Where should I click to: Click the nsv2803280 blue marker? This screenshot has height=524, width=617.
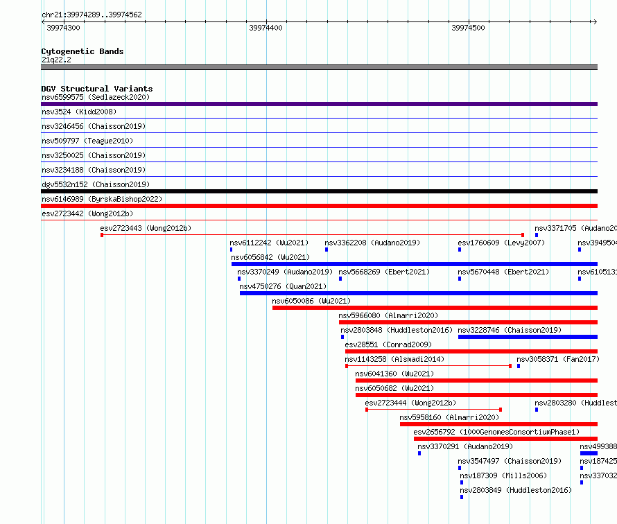(x=537, y=410)
